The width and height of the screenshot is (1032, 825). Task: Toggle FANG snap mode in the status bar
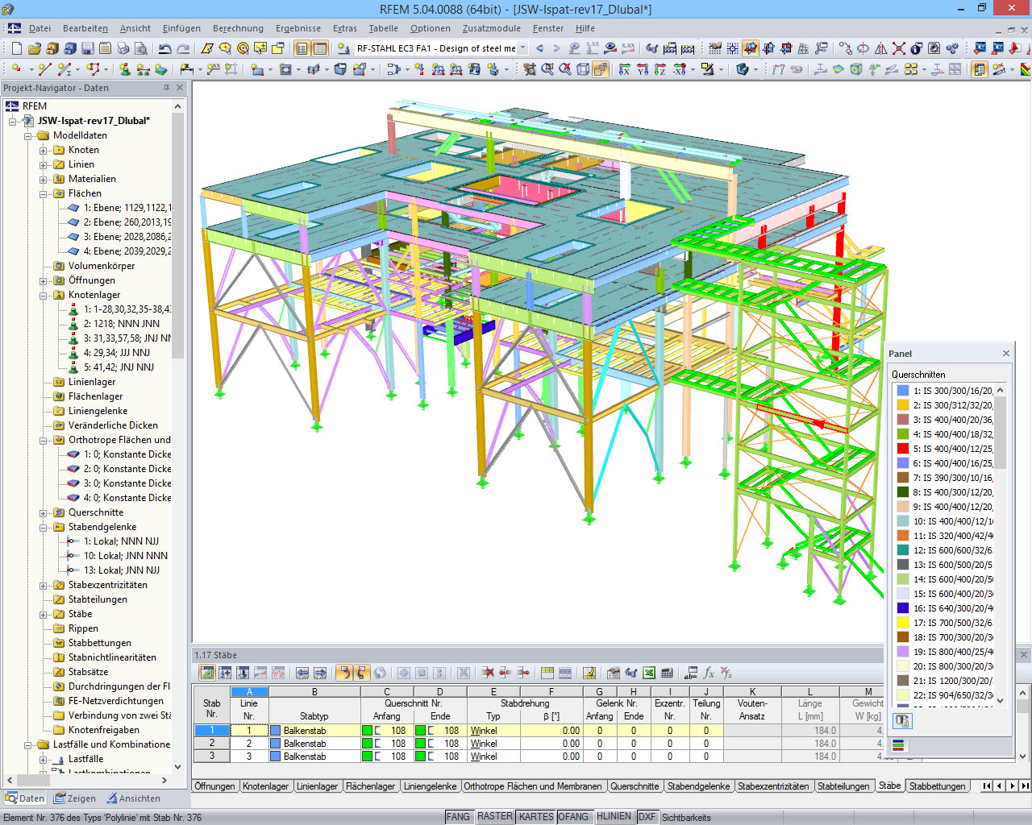[x=458, y=816]
